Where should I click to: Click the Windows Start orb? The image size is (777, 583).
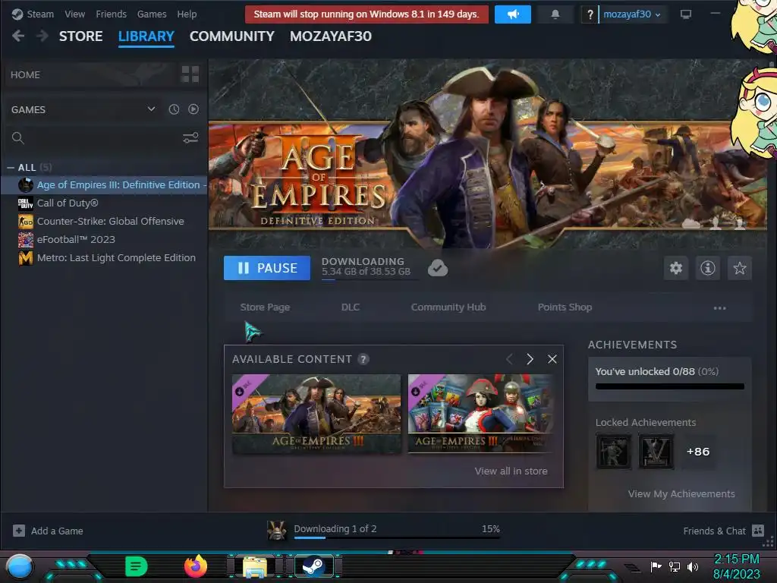point(19,566)
